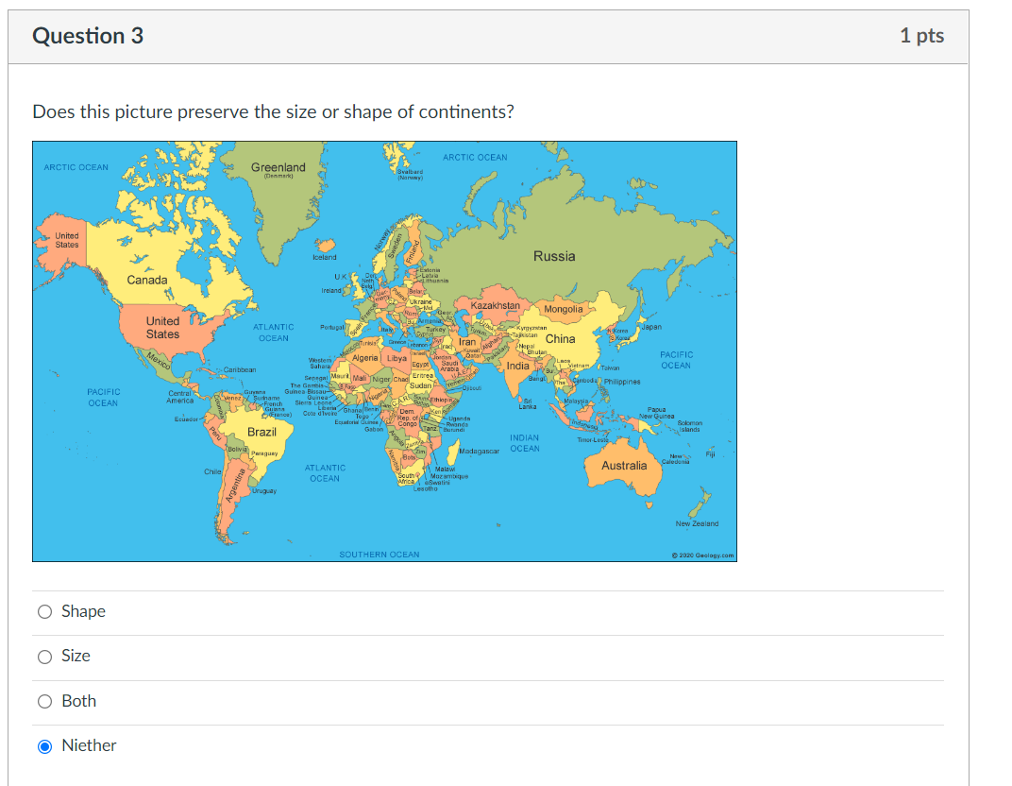Click the Mongolia label on the map

(x=564, y=309)
